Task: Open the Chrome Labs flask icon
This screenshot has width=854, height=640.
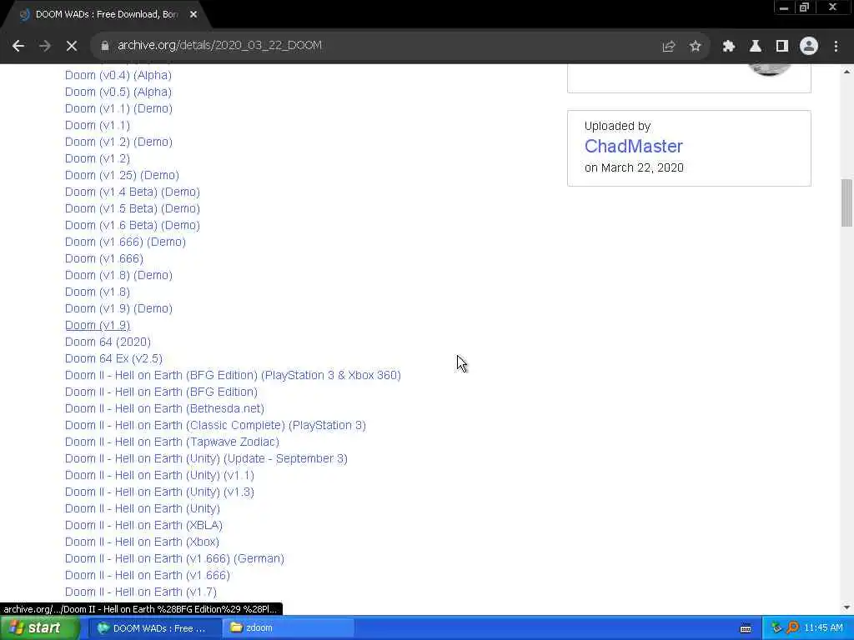Action: point(755,46)
